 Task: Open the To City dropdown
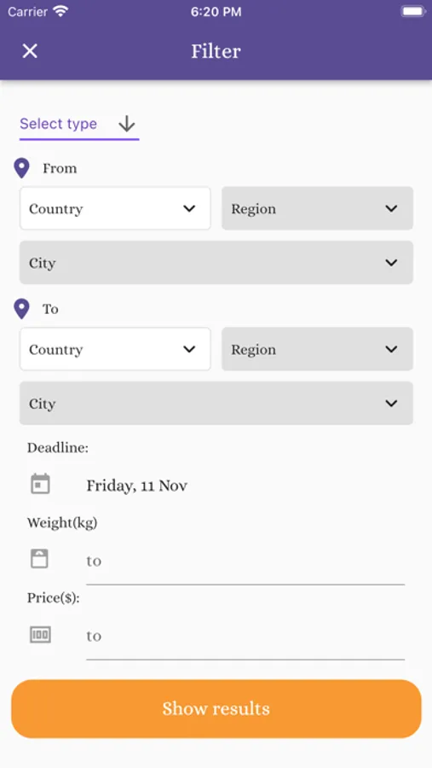(x=216, y=403)
